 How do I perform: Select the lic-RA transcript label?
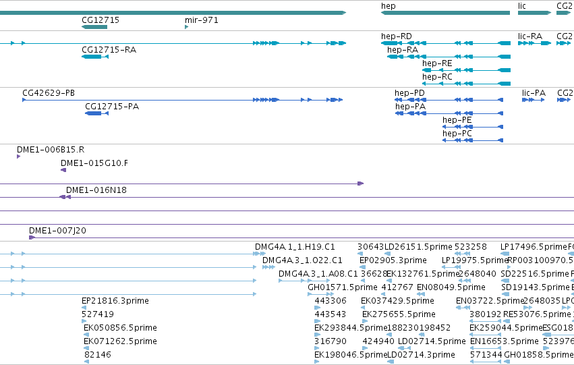click(x=530, y=36)
